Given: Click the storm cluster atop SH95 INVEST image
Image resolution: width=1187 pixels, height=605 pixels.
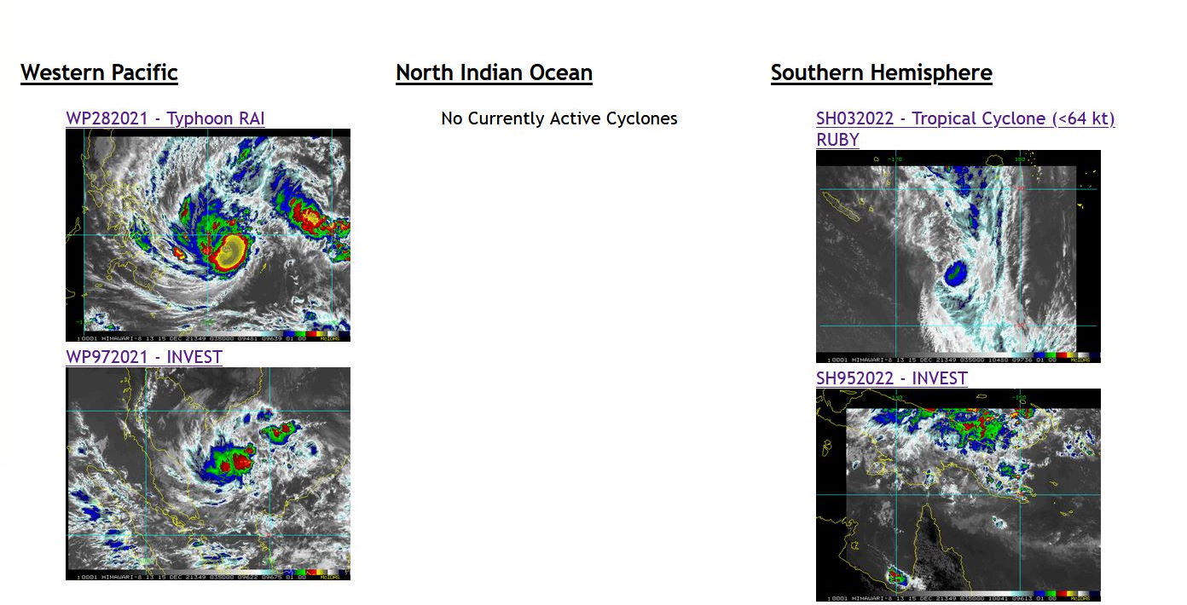Looking at the screenshot, I should tap(972, 426).
